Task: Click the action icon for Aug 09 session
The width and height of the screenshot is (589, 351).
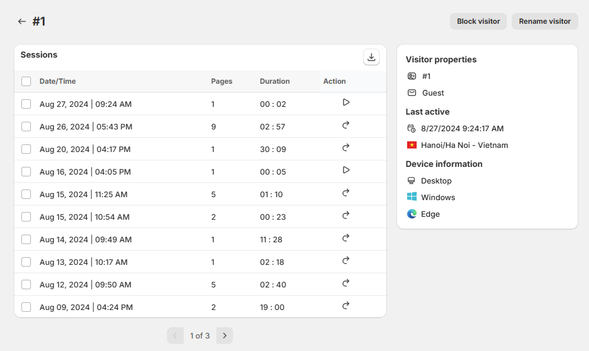Action: coord(346,305)
